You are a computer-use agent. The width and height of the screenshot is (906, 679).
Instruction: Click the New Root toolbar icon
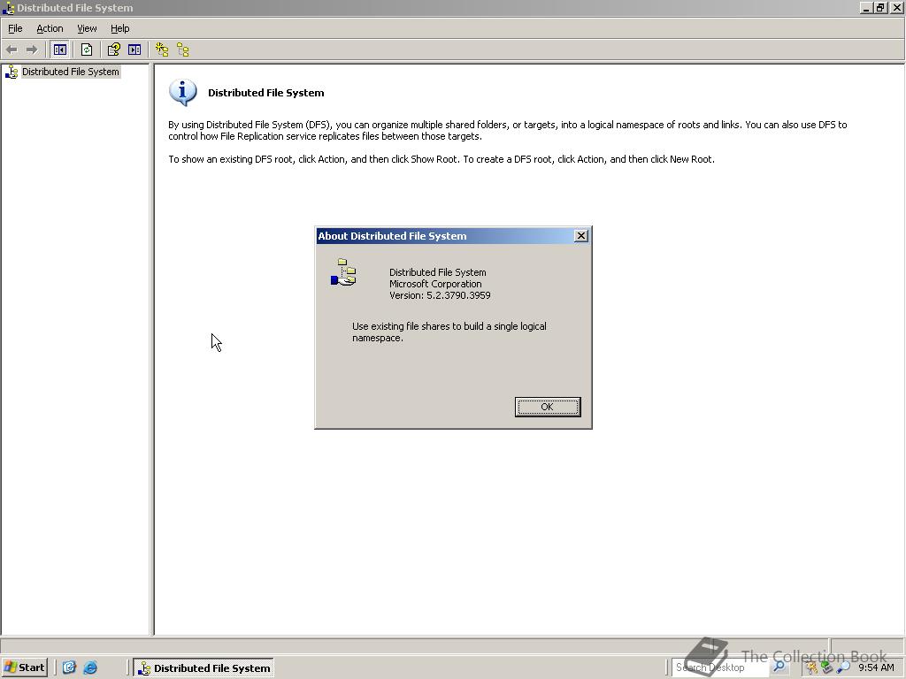[162, 50]
